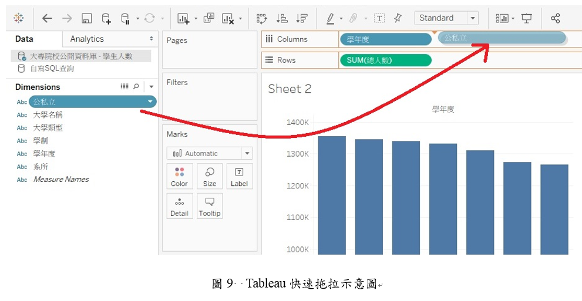Swap rows and columns
Image resolution: width=582 pixels, height=301 pixels.
point(262,19)
